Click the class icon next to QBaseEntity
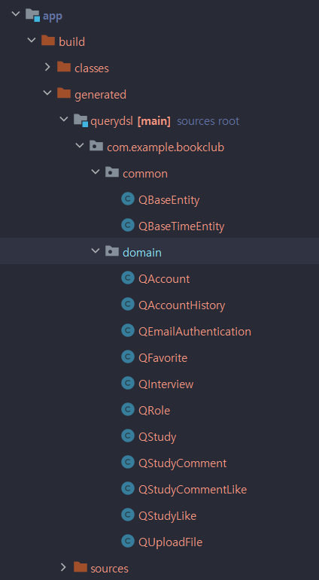The width and height of the screenshot is (319, 580). coord(128,199)
